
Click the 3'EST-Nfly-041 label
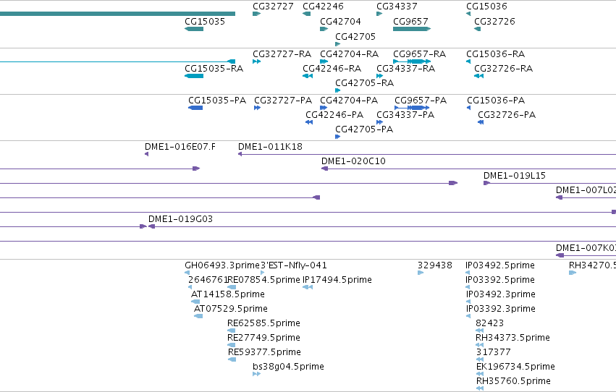point(294,265)
